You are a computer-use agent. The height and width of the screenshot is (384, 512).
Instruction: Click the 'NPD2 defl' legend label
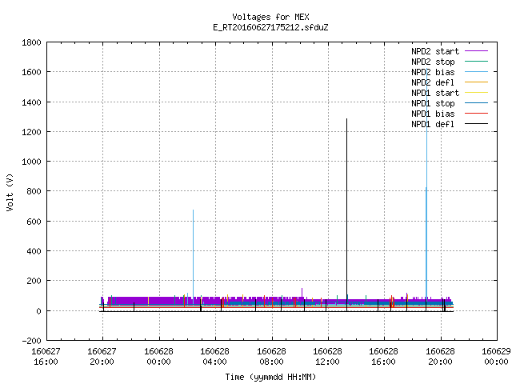[433, 82]
